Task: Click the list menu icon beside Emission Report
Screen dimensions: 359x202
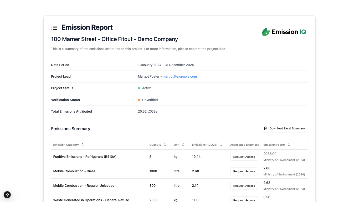Action: coord(54,28)
